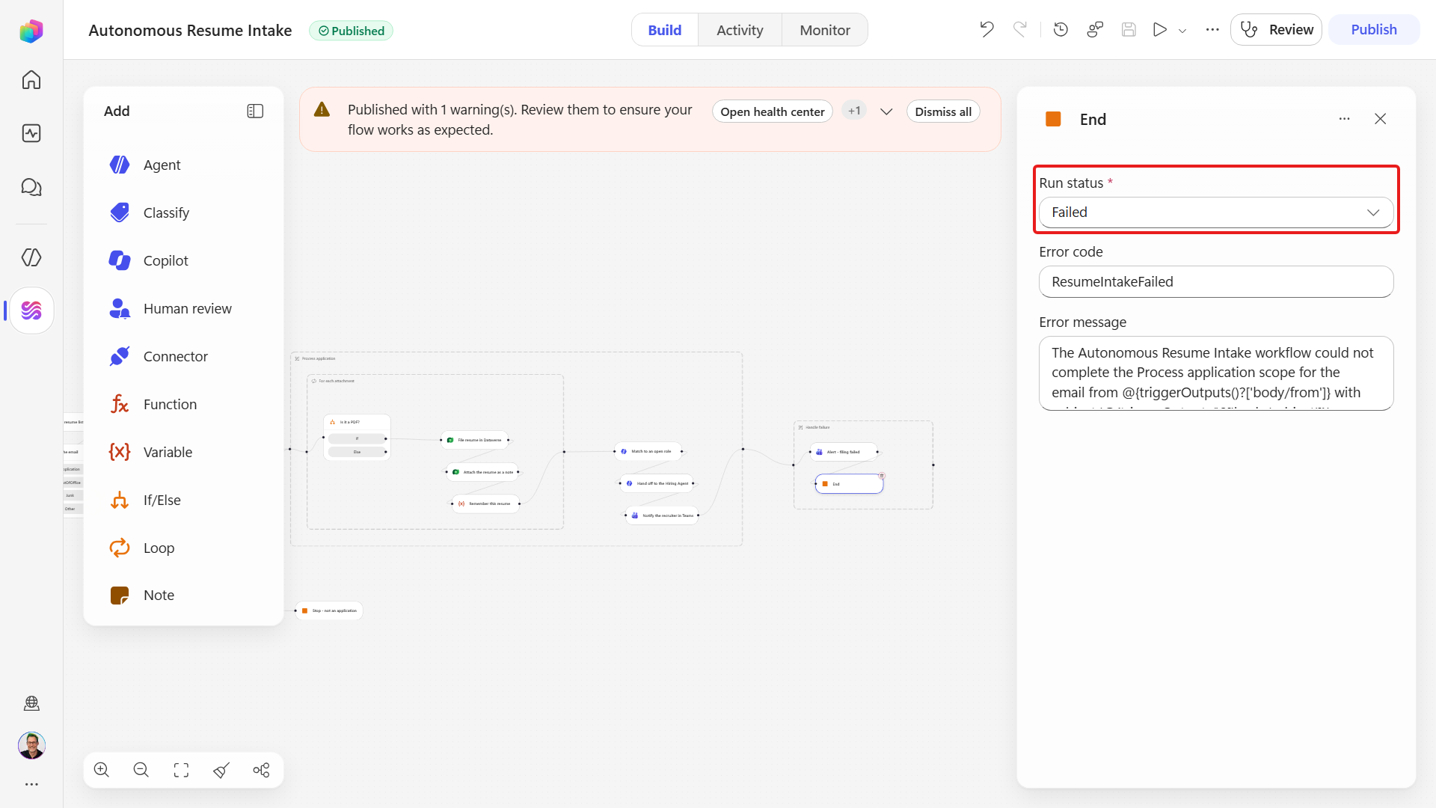
Task: Open the environment globe icon in sidebar
Action: pyautogui.click(x=31, y=703)
